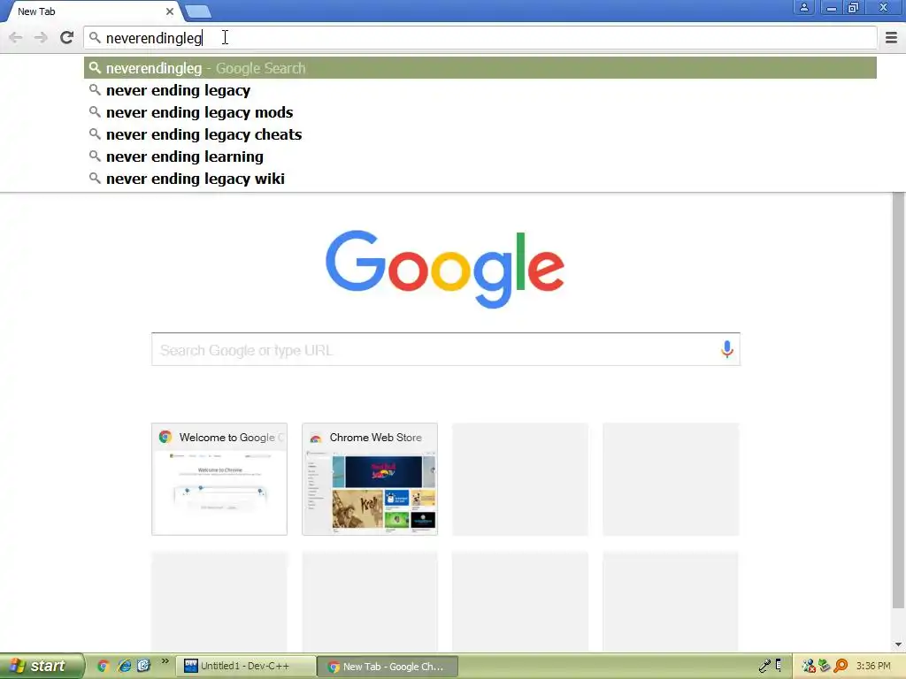Click the microphone tray icon

pyautogui.click(x=764, y=666)
